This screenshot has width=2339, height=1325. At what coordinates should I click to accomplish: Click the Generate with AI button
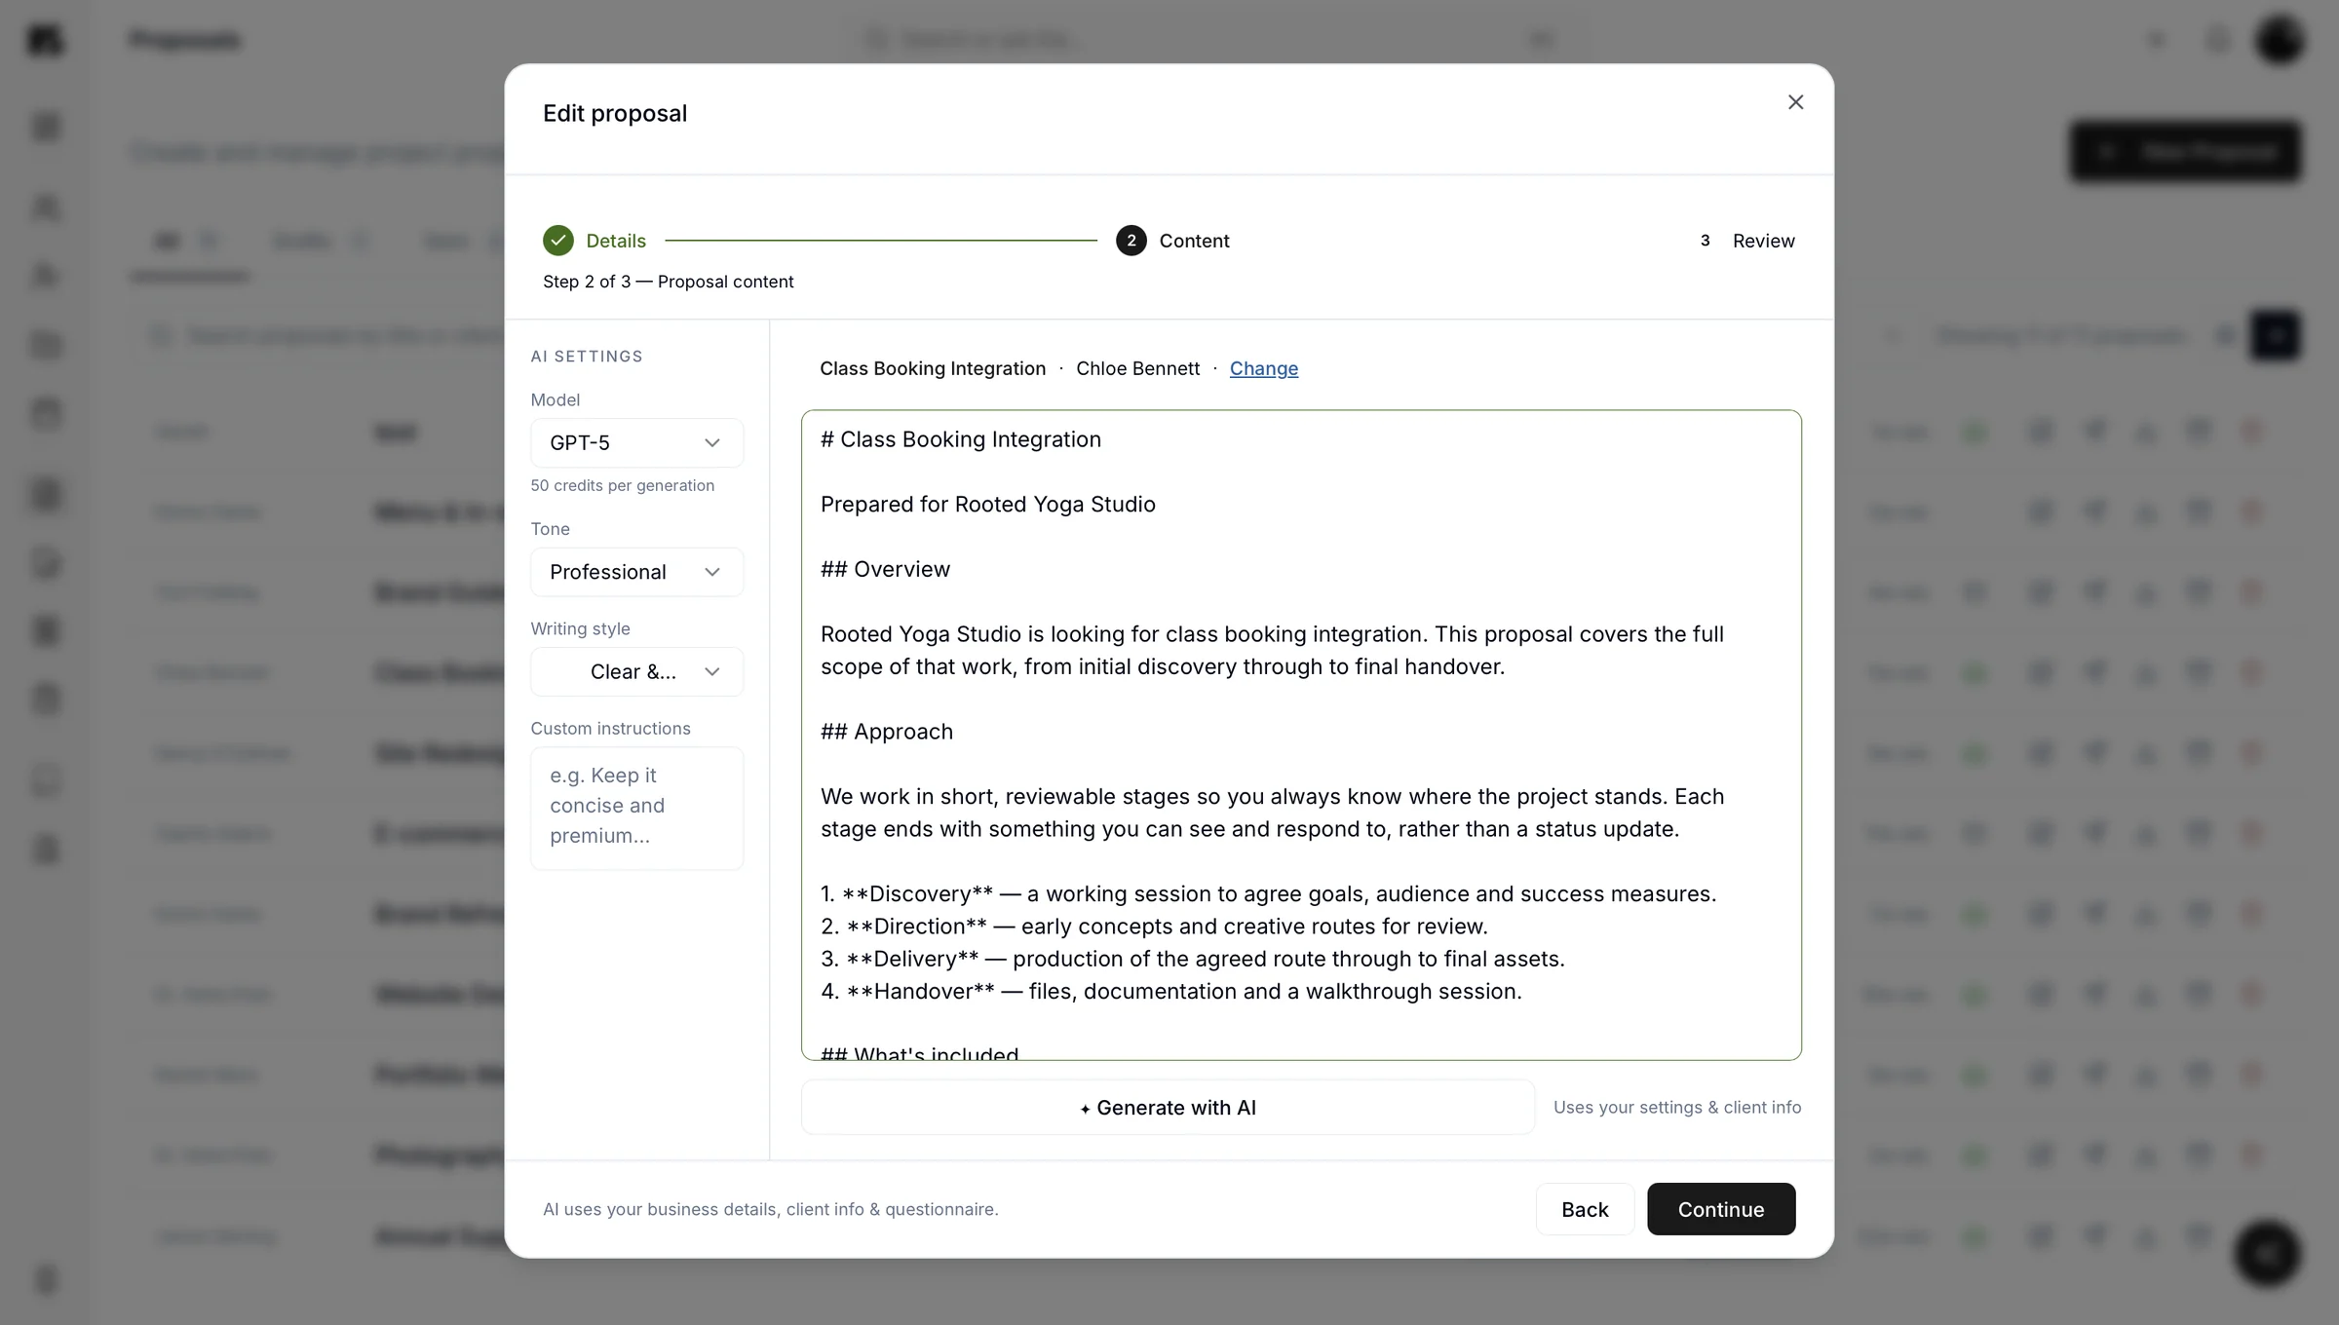pyautogui.click(x=1168, y=1108)
